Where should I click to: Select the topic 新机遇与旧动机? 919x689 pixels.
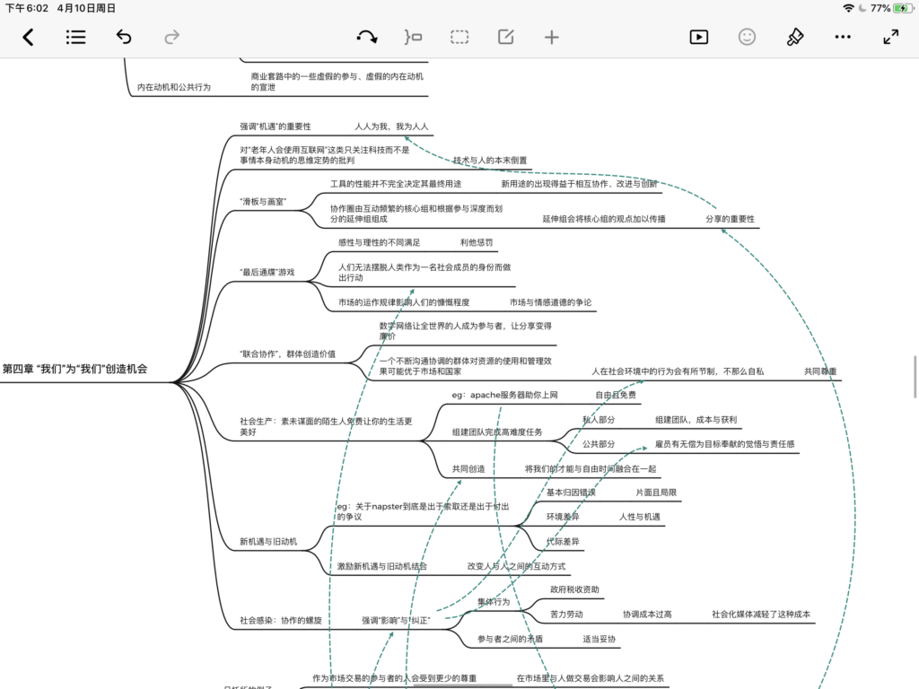tap(268, 542)
